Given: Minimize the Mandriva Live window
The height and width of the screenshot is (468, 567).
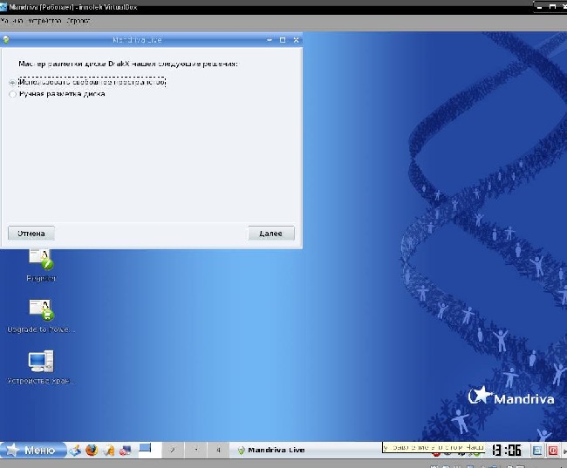Looking at the screenshot, I should (270, 40).
